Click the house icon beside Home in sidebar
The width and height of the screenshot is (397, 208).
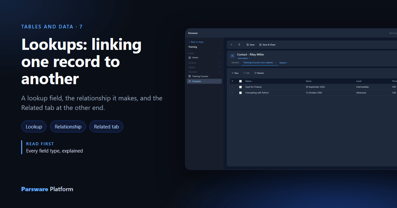click(x=190, y=57)
